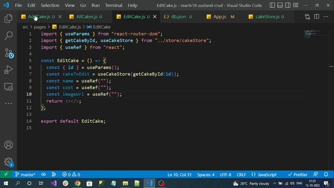This screenshot has width=334, height=188.
Task: Click Ln 10, Col 31 in status bar
Action: 180,175
